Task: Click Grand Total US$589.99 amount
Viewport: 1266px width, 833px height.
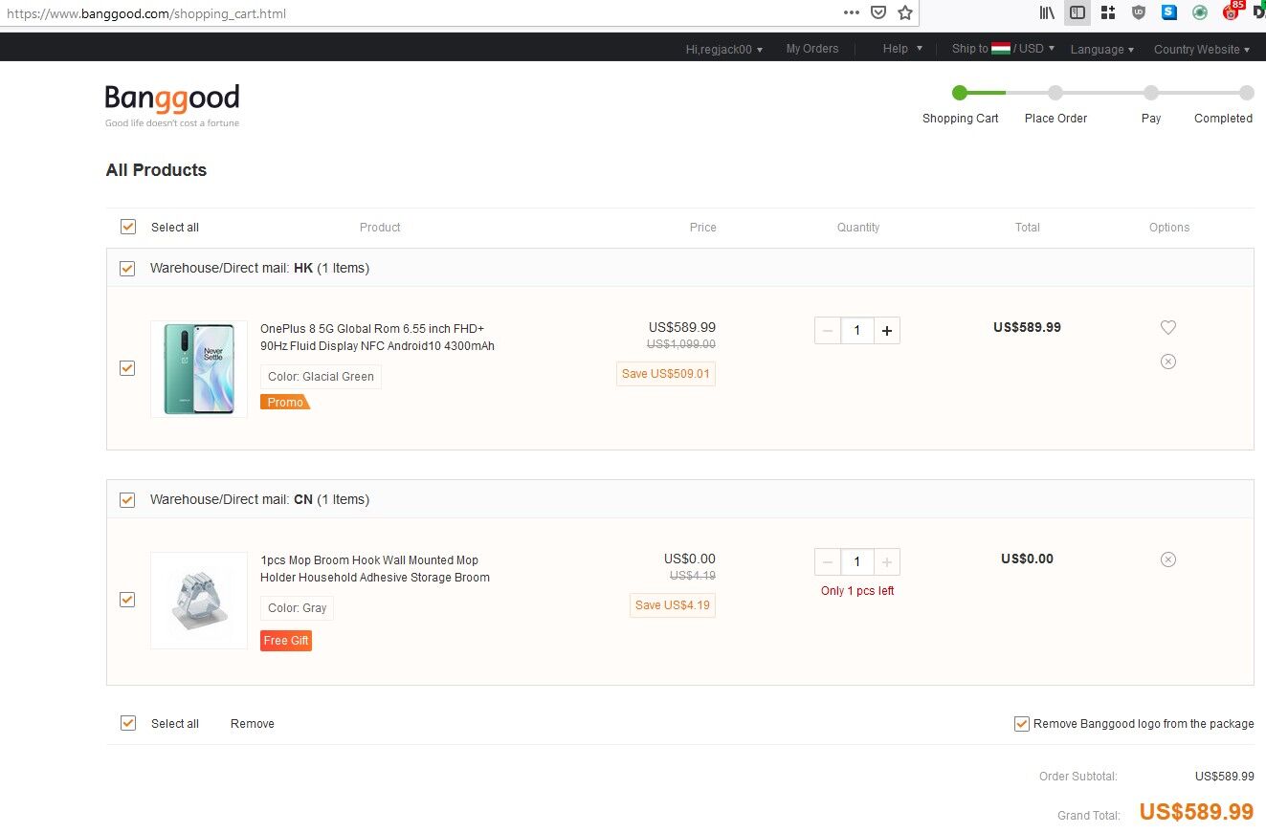Action: (1196, 812)
